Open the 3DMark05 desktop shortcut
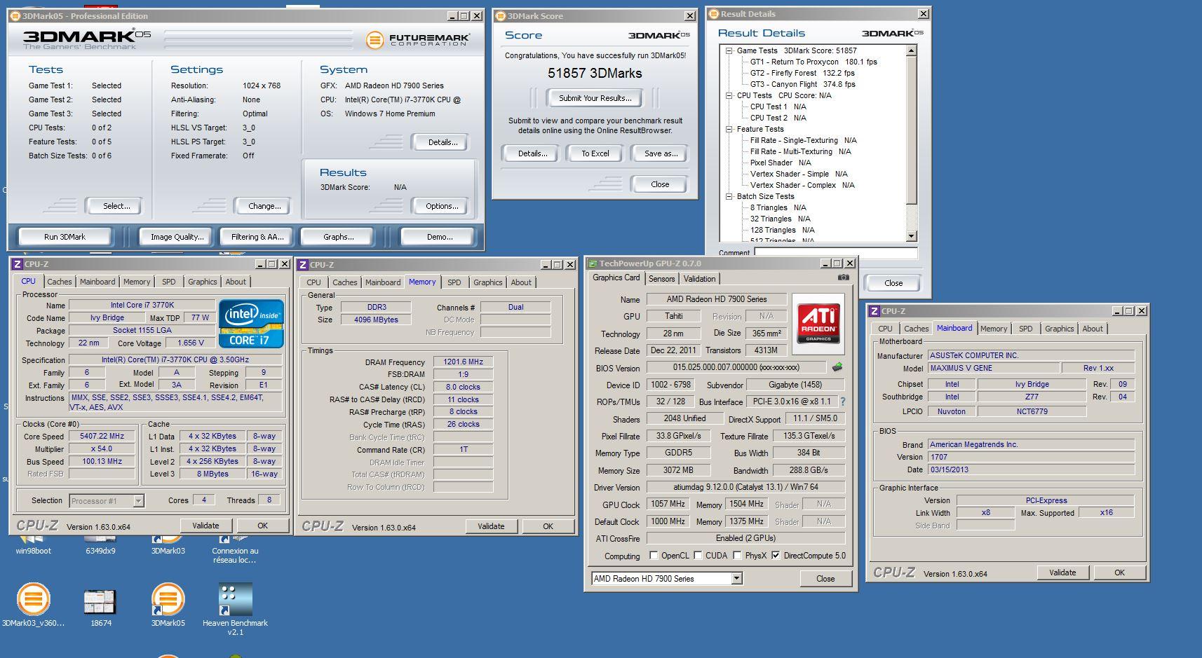 168,603
